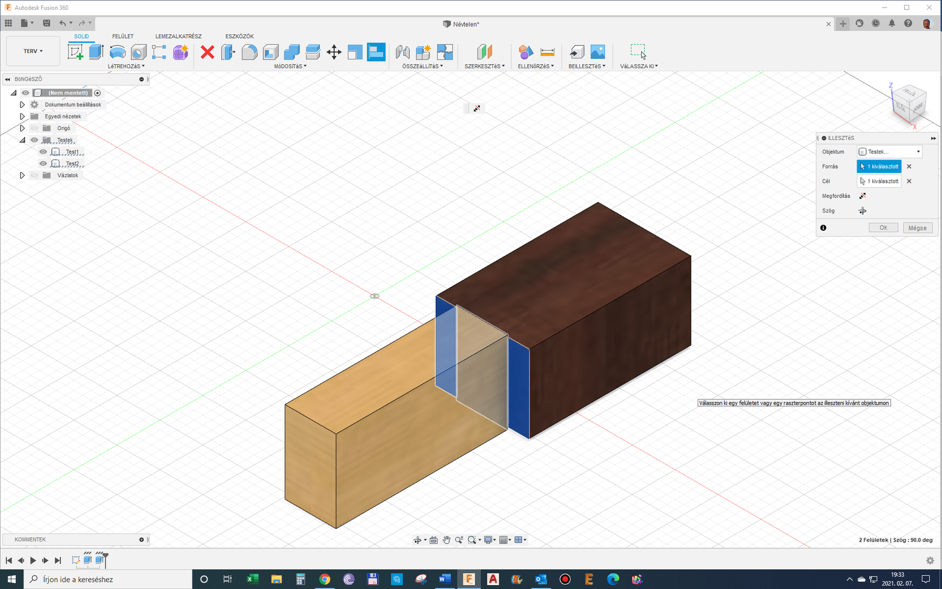942x589 pixels.
Task: Select the Fillet tool
Action: (249, 52)
